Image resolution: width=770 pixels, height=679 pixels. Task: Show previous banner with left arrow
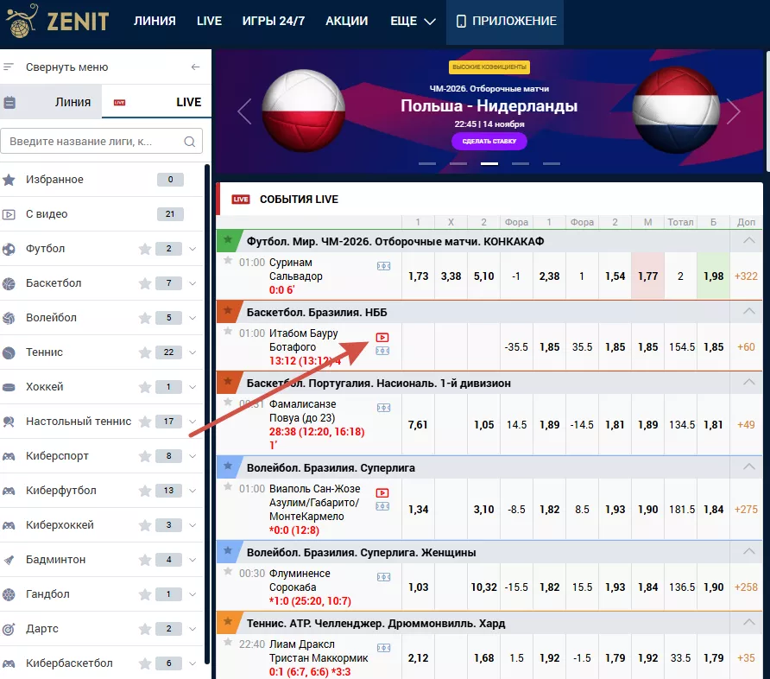click(x=244, y=111)
